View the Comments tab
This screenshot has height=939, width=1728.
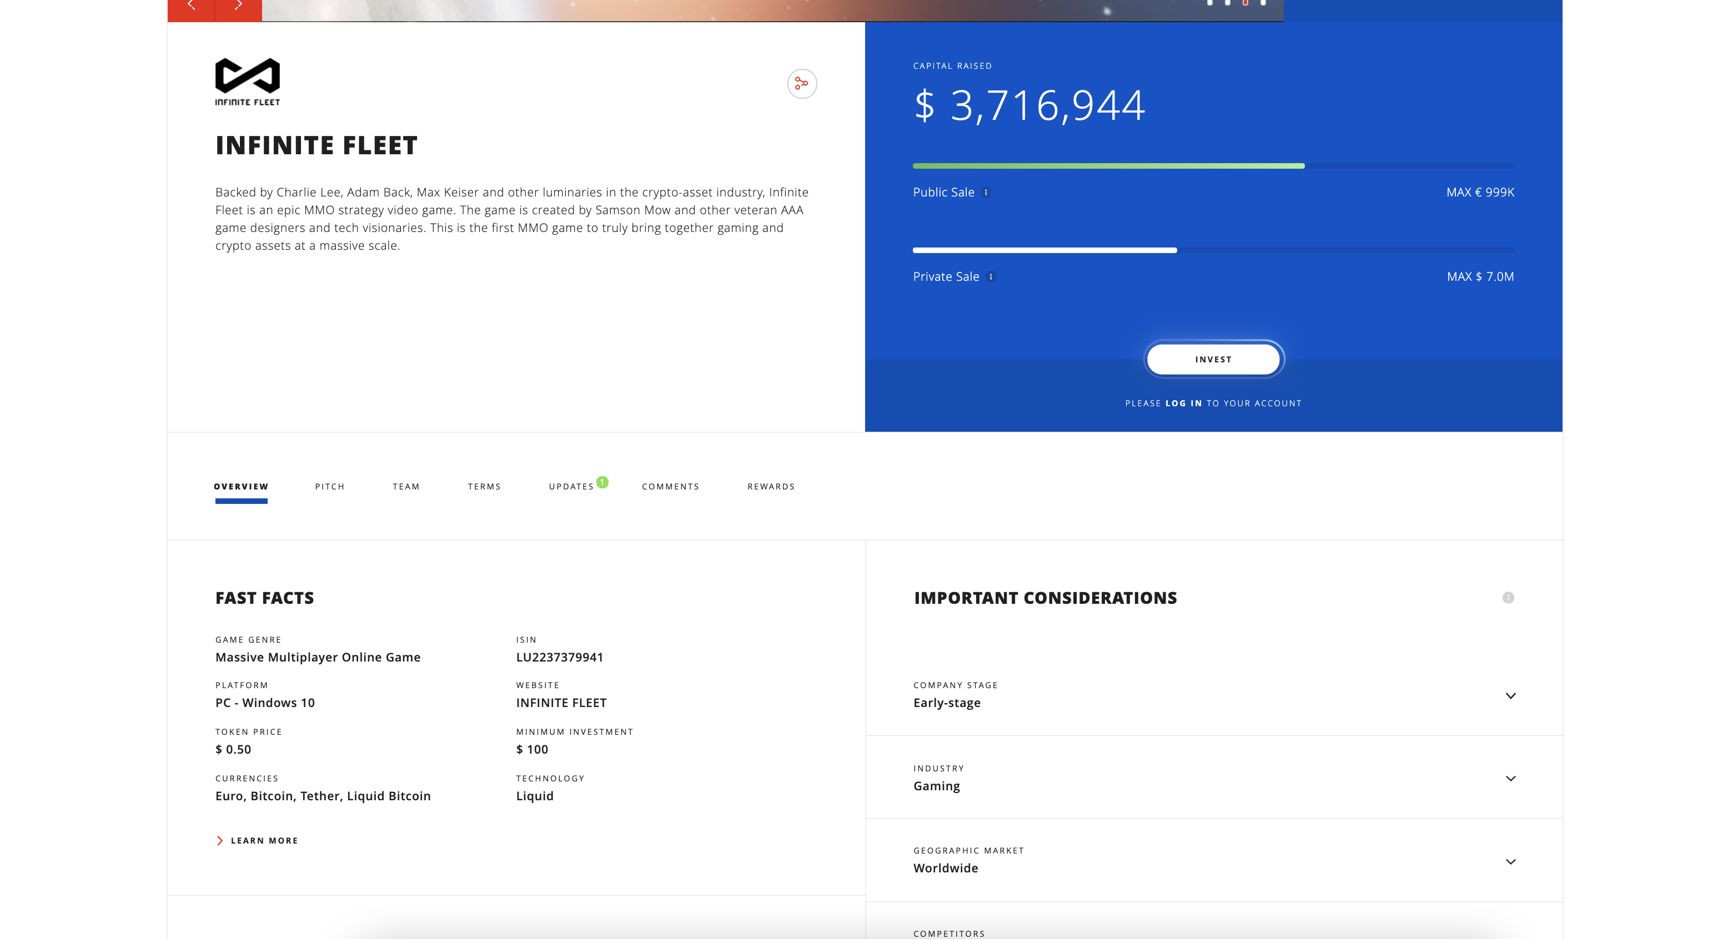pos(671,487)
